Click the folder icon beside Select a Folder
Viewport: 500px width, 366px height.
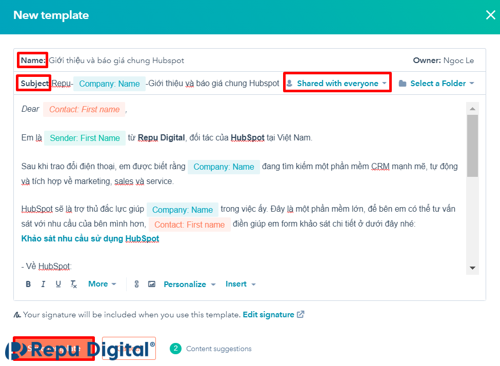[403, 84]
